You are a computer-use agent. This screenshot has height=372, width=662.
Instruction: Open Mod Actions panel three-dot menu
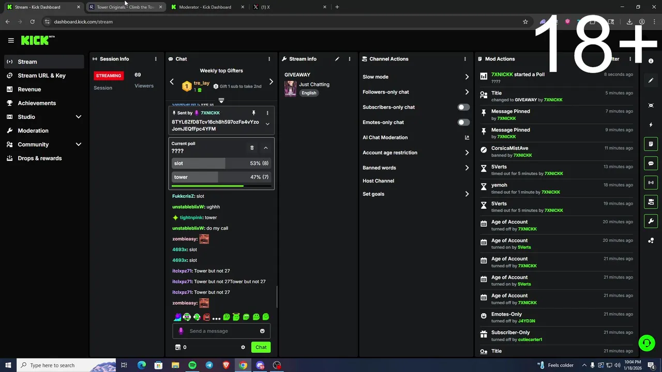click(x=630, y=59)
